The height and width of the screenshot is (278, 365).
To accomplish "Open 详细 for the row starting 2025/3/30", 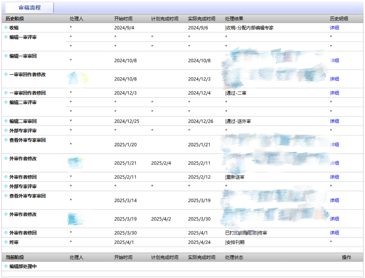I will tap(334, 233).
